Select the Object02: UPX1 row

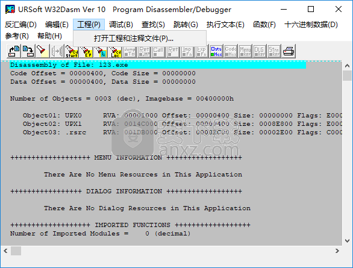(183, 124)
